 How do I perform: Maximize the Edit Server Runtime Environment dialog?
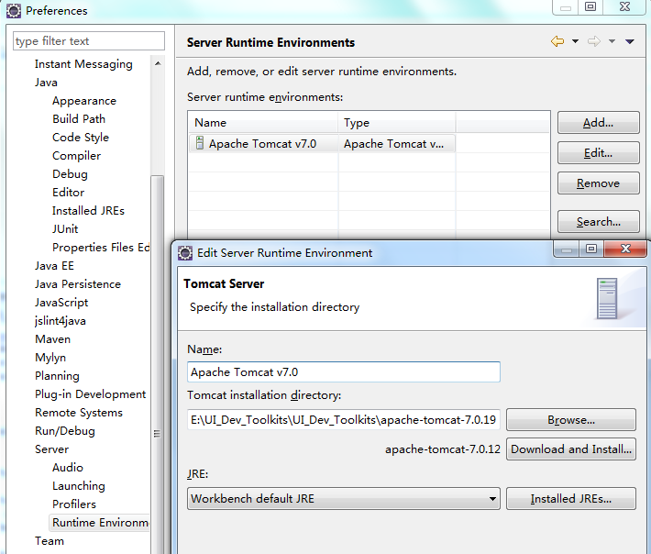coord(591,249)
